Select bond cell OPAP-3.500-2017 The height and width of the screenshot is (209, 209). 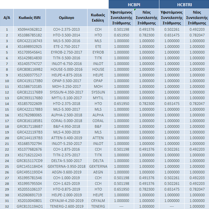point(66,81)
